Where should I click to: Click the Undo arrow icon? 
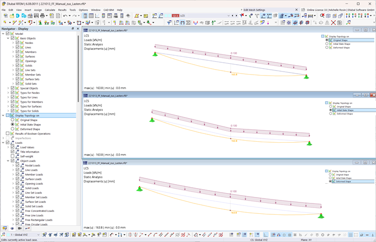click(65, 16)
